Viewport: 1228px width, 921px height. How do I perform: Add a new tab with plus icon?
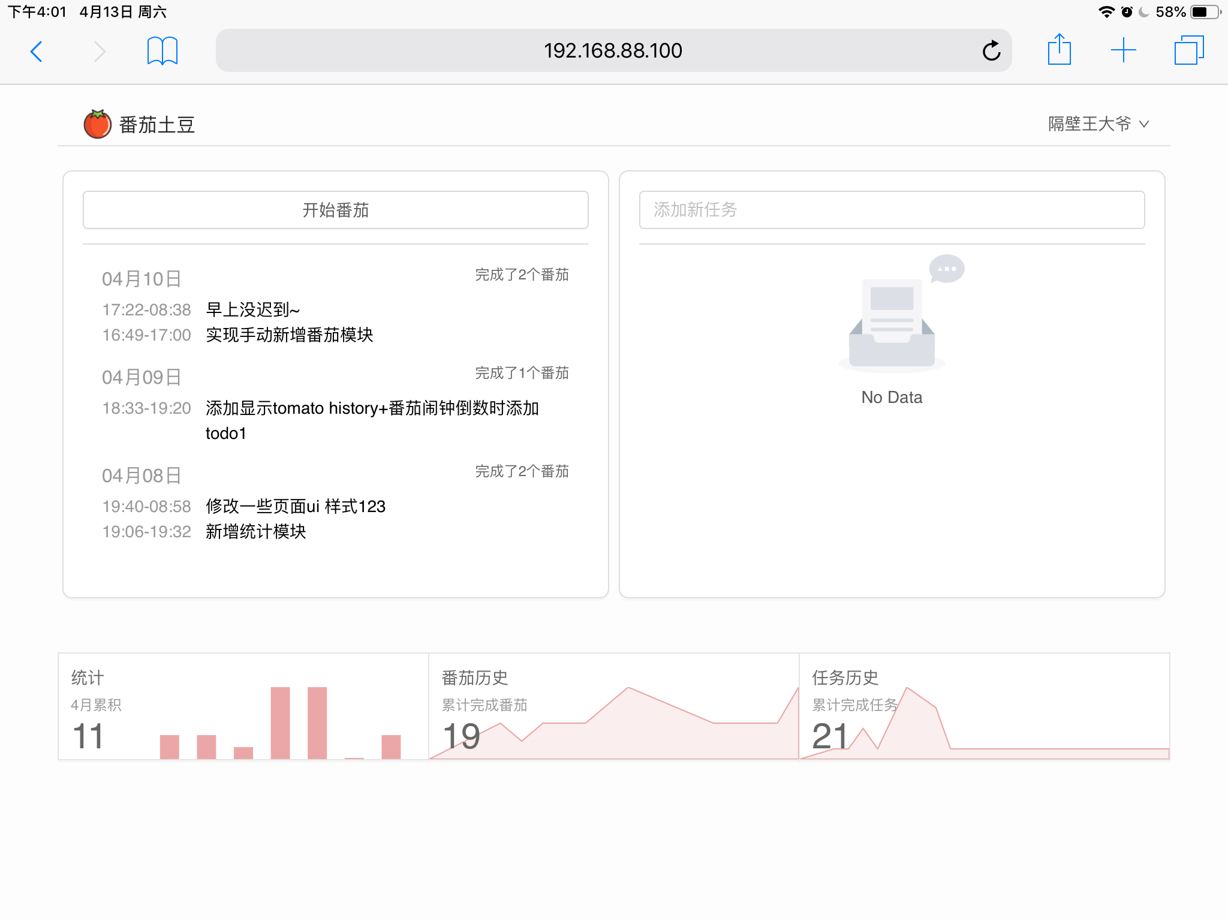click(1123, 50)
